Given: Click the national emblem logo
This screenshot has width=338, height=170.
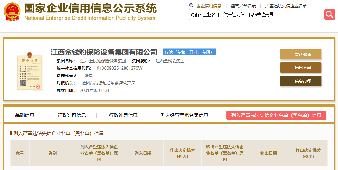Looking at the screenshot, I should tap(12, 12).
